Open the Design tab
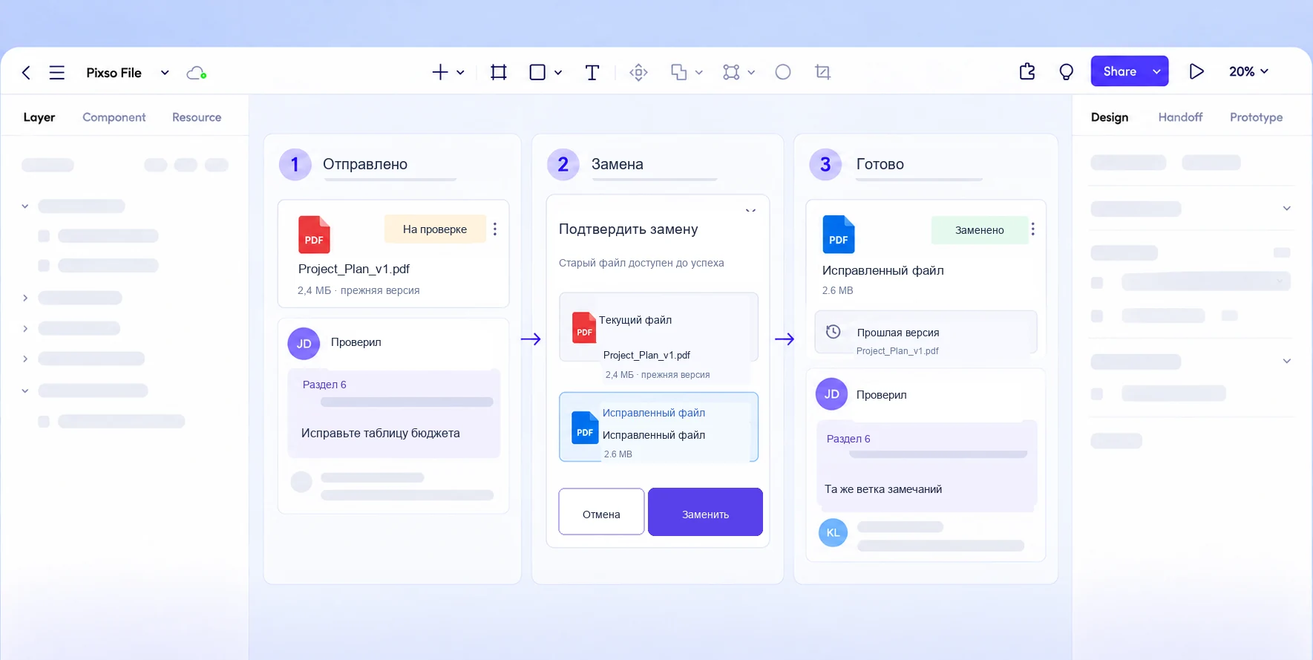Screen dimensions: 1313x660 [1110, 117]
